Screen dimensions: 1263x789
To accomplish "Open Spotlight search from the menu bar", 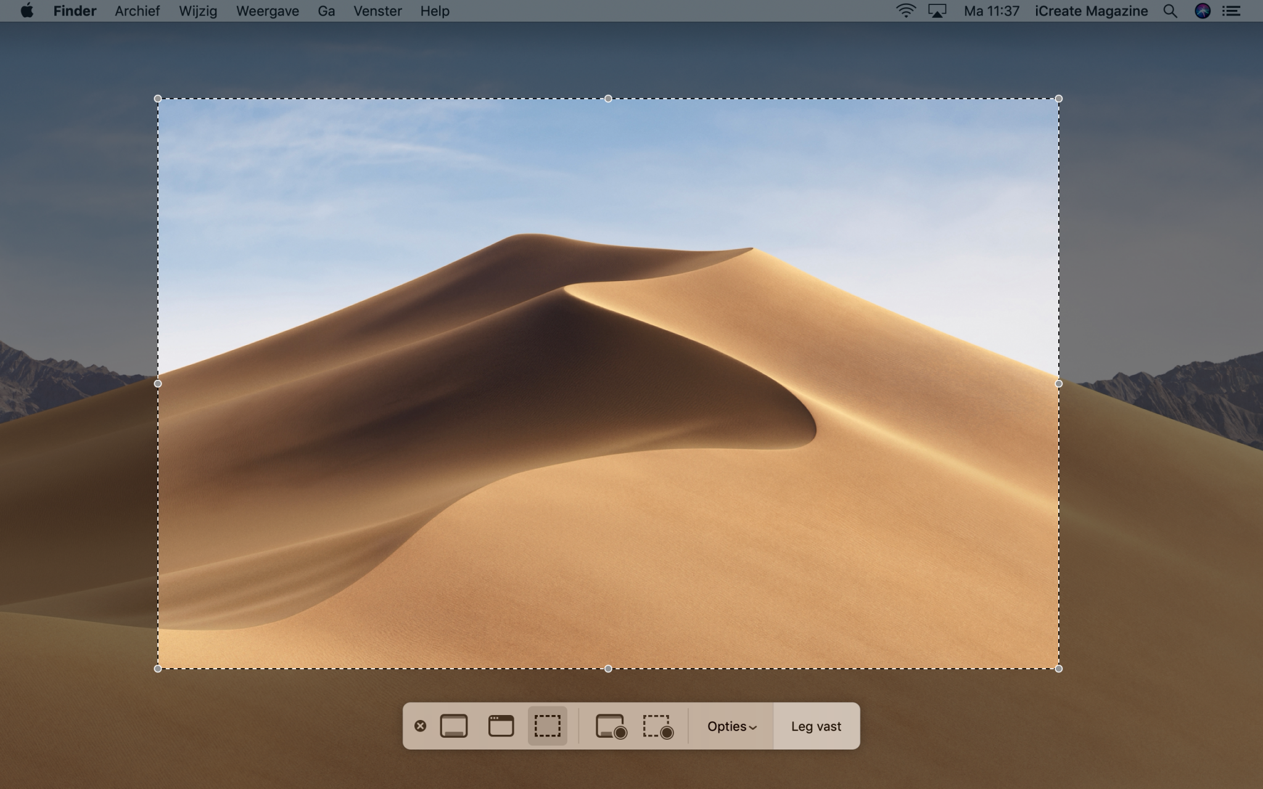I will pos(1170,10).
